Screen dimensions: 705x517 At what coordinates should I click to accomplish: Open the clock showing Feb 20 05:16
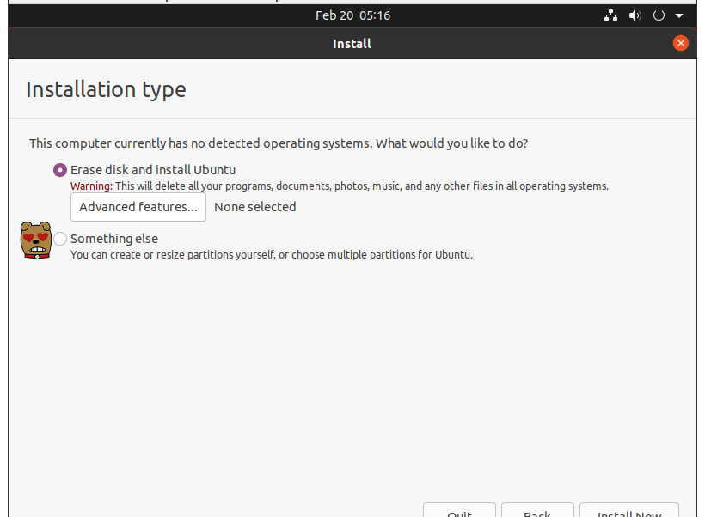click(x=353, y=15)
